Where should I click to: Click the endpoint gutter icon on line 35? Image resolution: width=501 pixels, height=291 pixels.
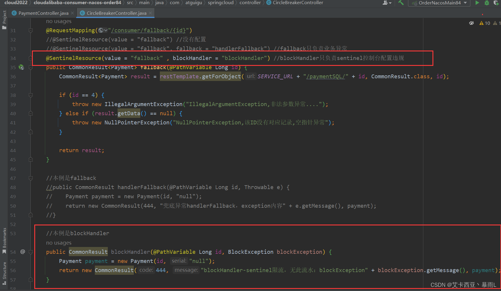(x=21, y=67)
